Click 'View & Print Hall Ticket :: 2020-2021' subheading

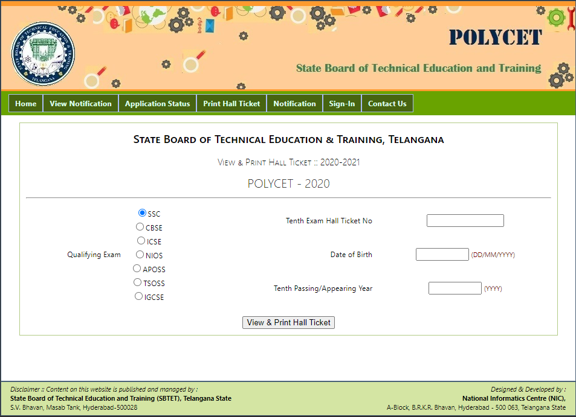coord(288,162)
